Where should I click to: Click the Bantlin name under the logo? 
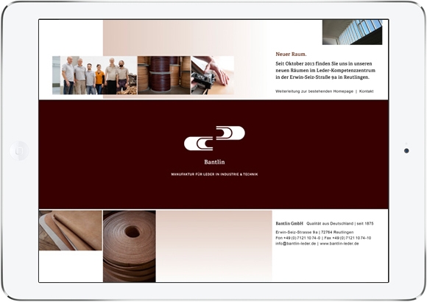(x=214, y=162)
